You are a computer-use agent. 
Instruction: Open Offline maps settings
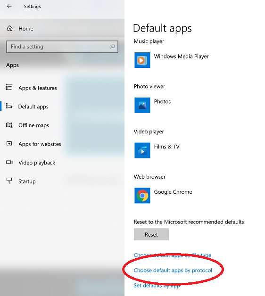[33, 125]
